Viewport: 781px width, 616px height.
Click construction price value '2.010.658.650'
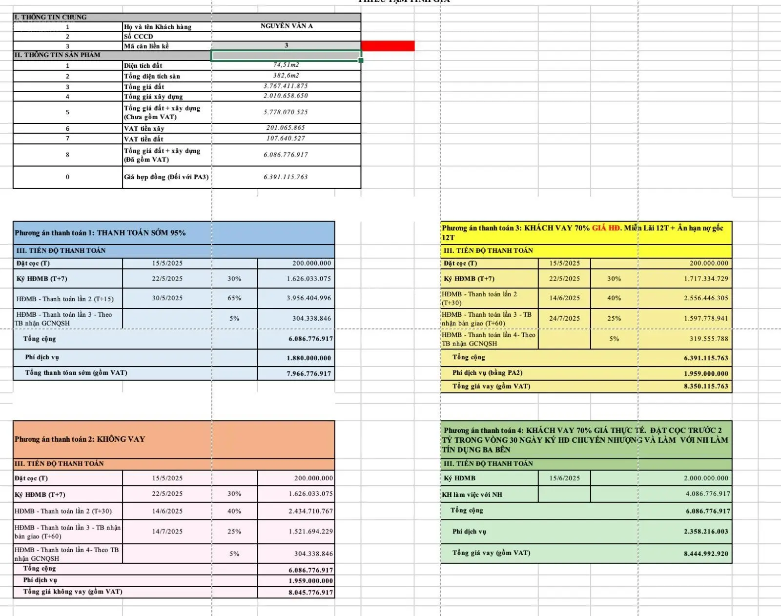[x=286, y=96]
